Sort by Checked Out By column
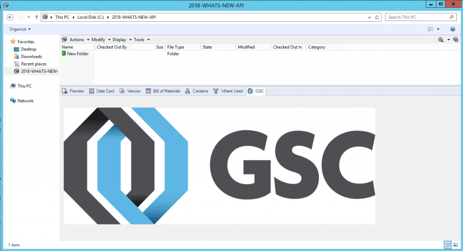Image resolution: width=463 pixels, height=251 pixels. click(x=112, y=47)
